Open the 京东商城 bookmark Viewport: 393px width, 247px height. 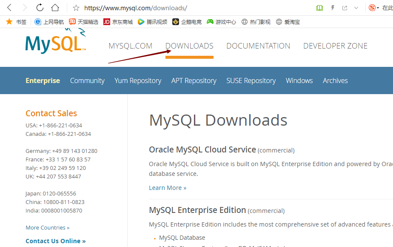118,22
